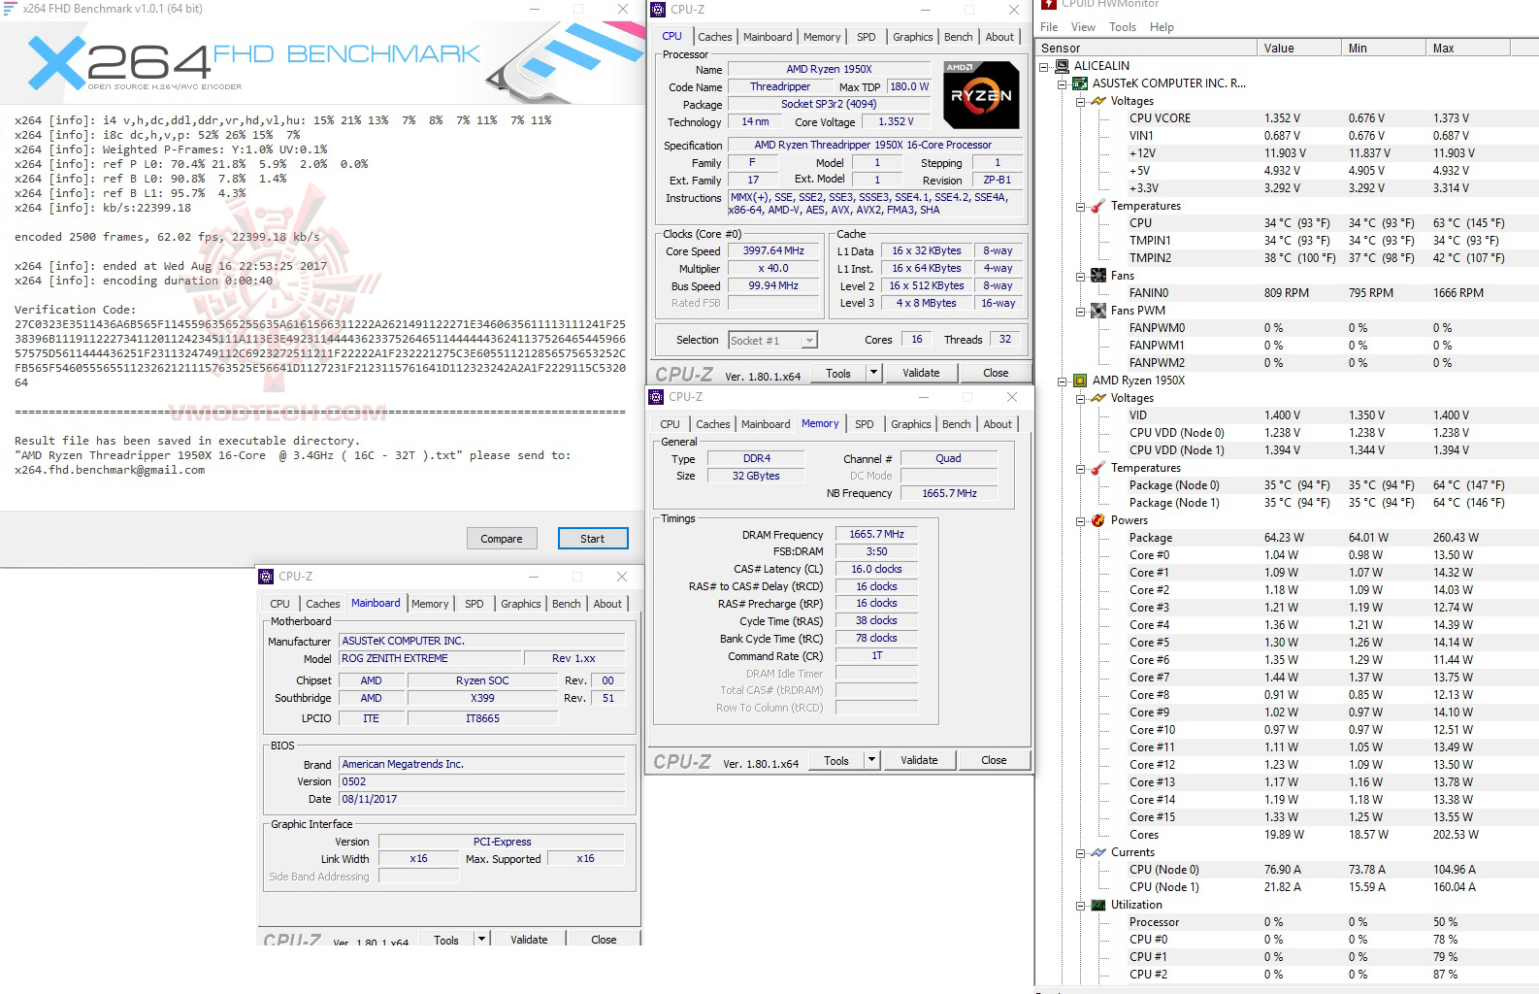
Task: Click the Value column header in HWMonitor
Action: [x=1298, y=48]
